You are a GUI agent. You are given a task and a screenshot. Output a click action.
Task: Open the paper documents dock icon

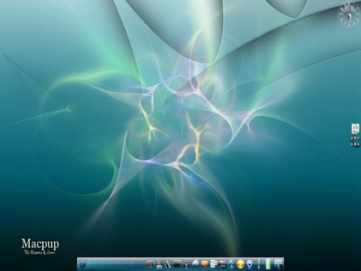213,264
